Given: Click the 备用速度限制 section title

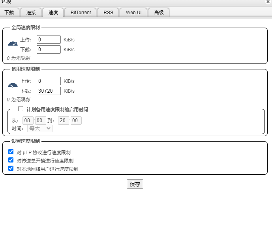Looking at the screenshot, I should (26, 69).
